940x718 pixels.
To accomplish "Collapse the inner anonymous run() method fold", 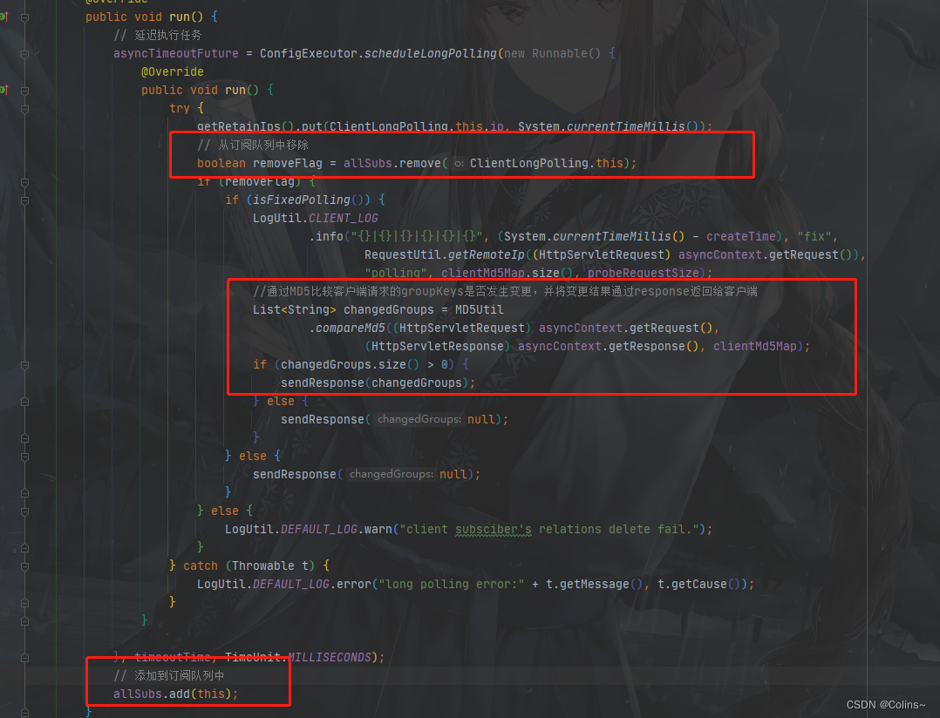I will click(x=24, y=91).
